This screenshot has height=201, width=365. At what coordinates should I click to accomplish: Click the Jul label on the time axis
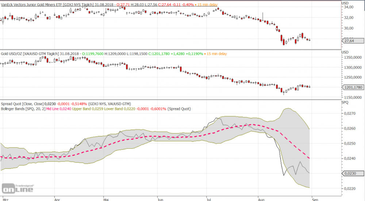click(x=209, y=200)
